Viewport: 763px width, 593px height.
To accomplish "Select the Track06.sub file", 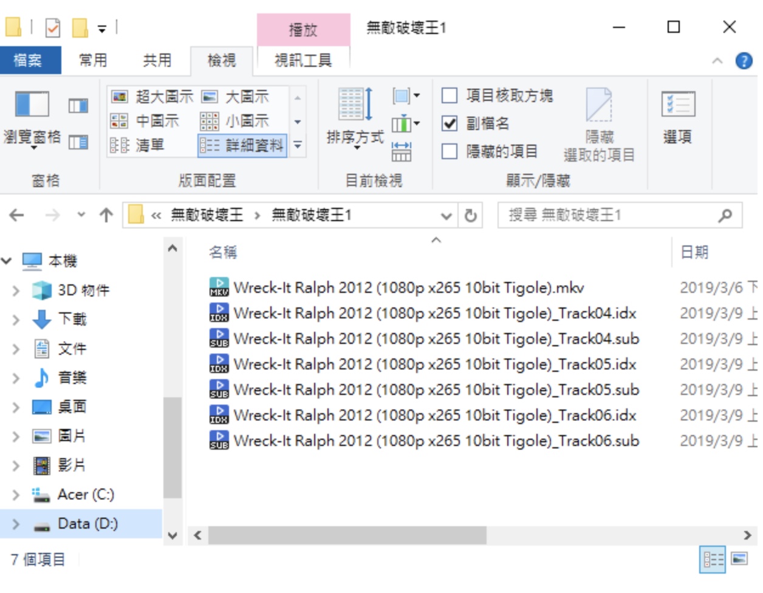I will 423,440.
